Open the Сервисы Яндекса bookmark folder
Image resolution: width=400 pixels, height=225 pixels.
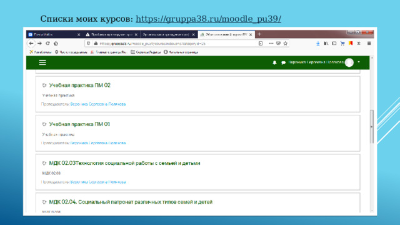[x=146, y=52]
